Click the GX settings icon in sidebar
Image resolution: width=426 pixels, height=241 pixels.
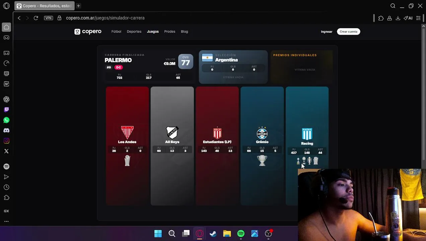pos(6,211)
